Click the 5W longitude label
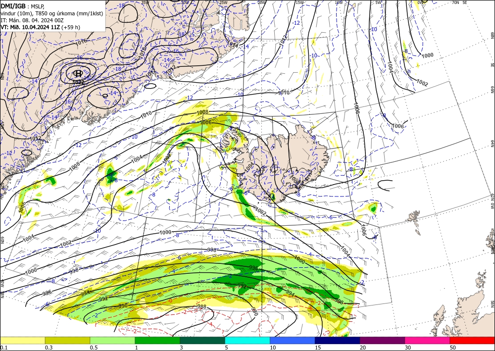The width and height of the screenshot is (495, 351). 379,2
